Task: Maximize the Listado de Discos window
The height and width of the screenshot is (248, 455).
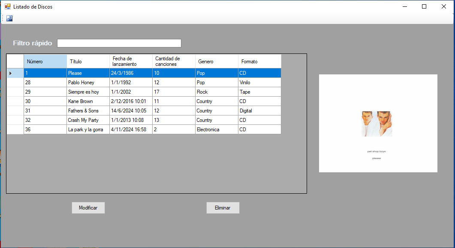Action: (x=424, y=6)
